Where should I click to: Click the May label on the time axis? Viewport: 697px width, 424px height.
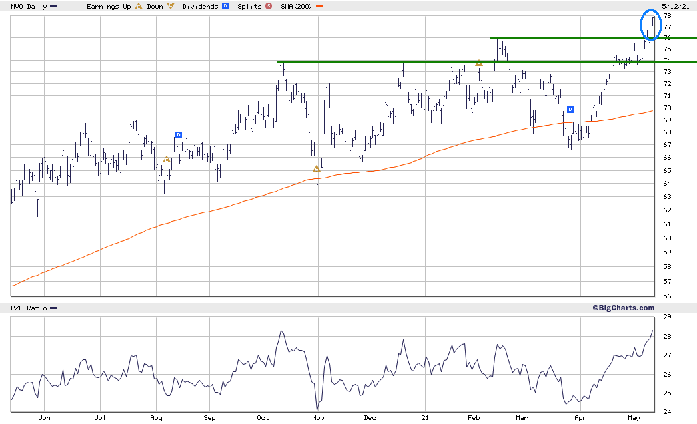tap(634, 418)
